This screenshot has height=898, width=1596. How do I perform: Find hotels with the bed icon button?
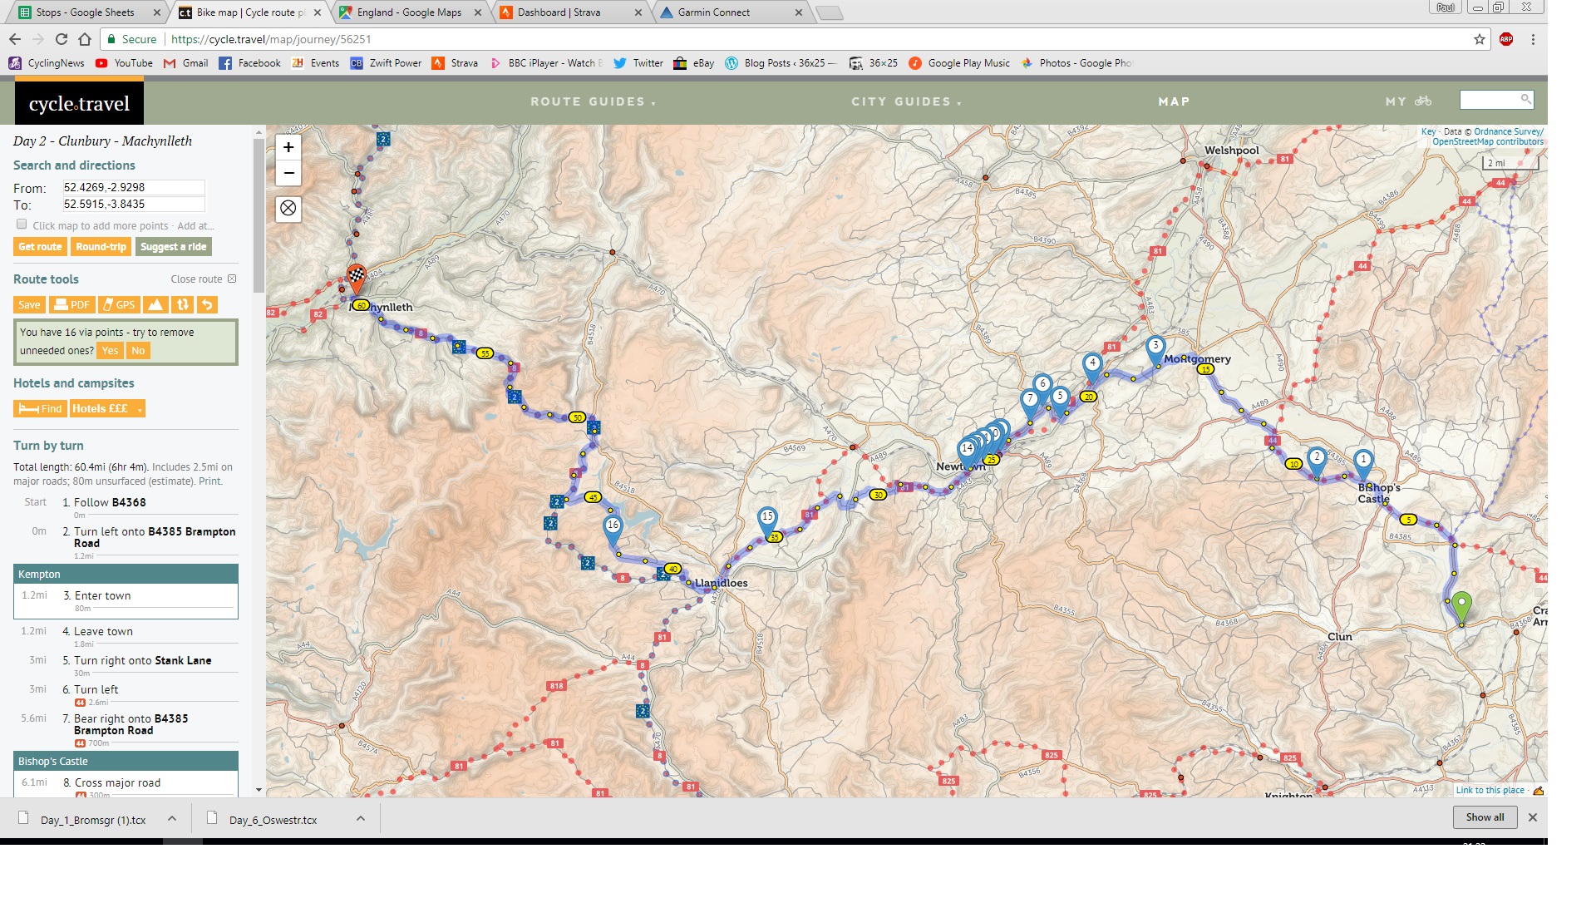40,408
